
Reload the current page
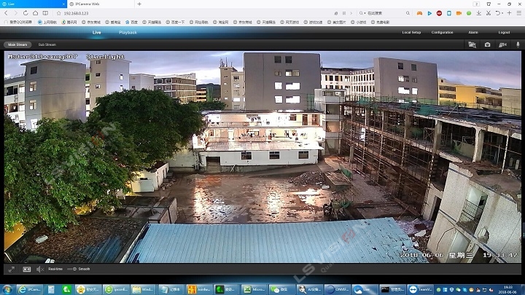tap(26, 13)
